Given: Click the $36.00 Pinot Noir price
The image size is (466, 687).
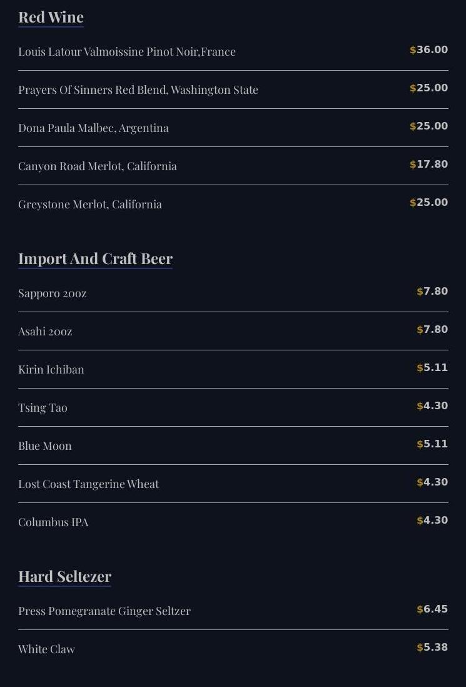Looking at the screenshot, I should click(x=429, y=50).
